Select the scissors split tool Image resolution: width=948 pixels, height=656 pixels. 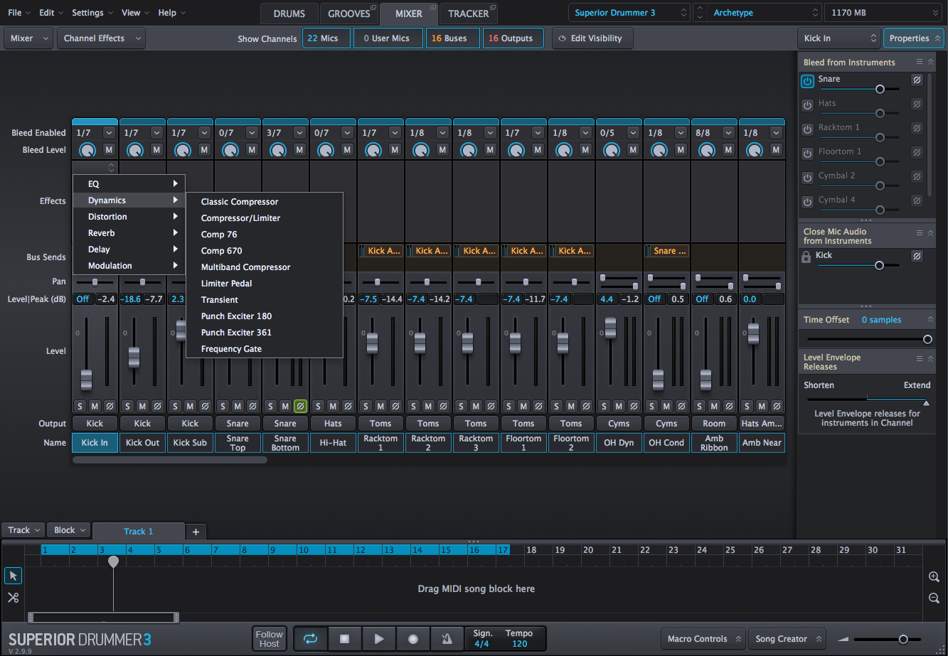tap(13, 598)
